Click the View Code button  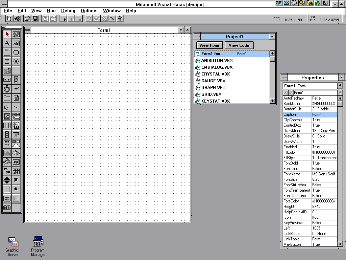(x=239, y=45)
